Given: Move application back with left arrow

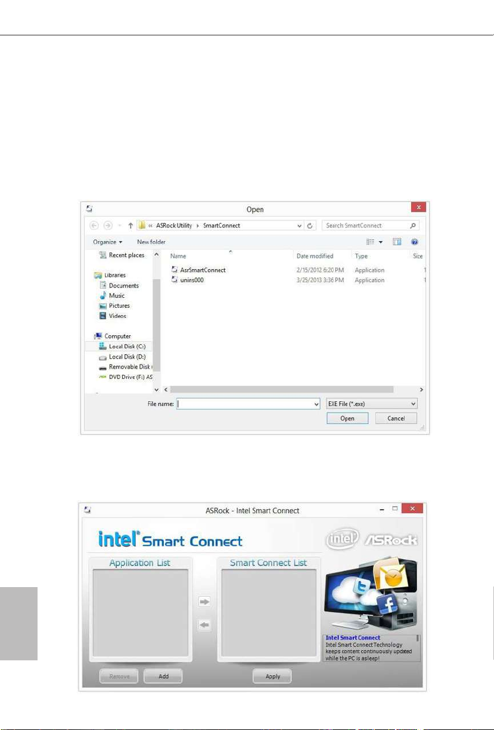Looking at the screenshot, I should tap(204, 625).
